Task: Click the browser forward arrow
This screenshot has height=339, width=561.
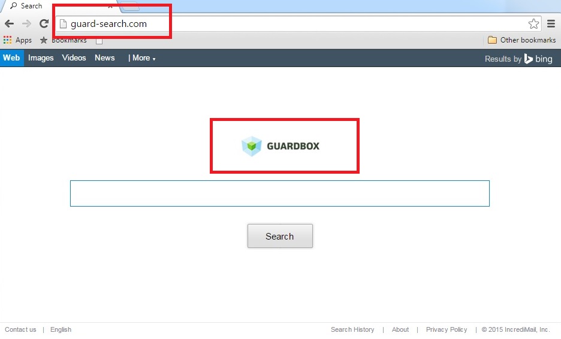Action: pyautogui.click(x=26, y=24)
